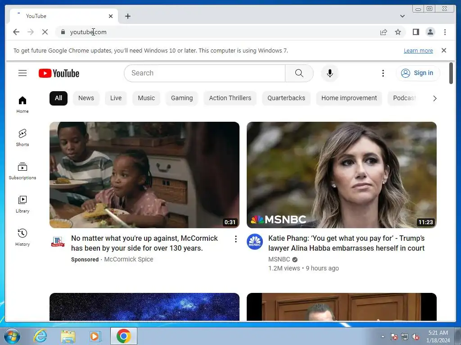Open Subscriptions from the sidebar
The width and height of the screenshot is (461, 345).
tap(23, 171)
